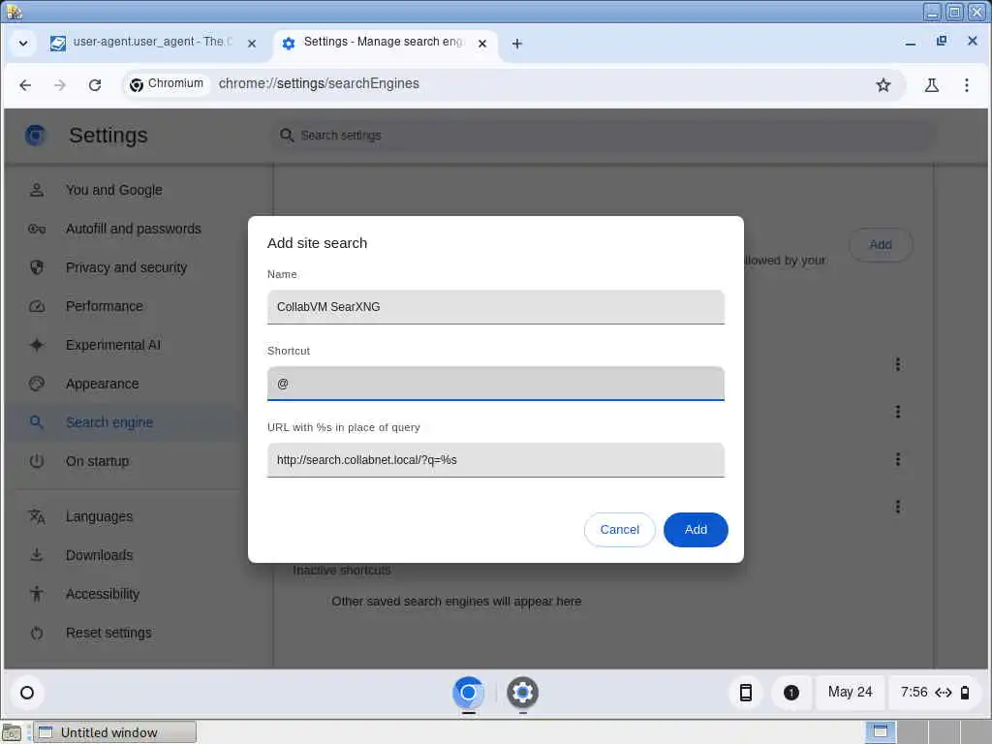Click the translate icon beside Languages

[x=37, y=516]
